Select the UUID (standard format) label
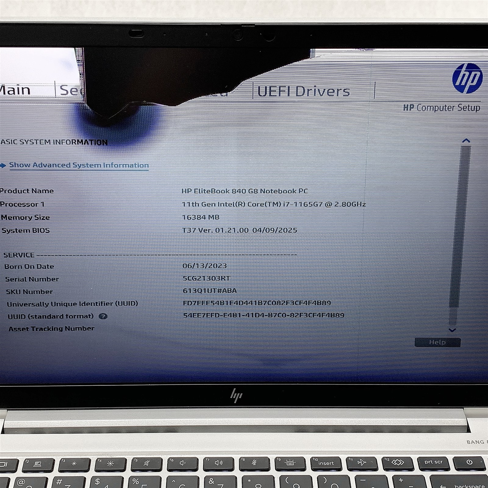The width and height of the screenshot is (488, 488). (x=51, y=316)
